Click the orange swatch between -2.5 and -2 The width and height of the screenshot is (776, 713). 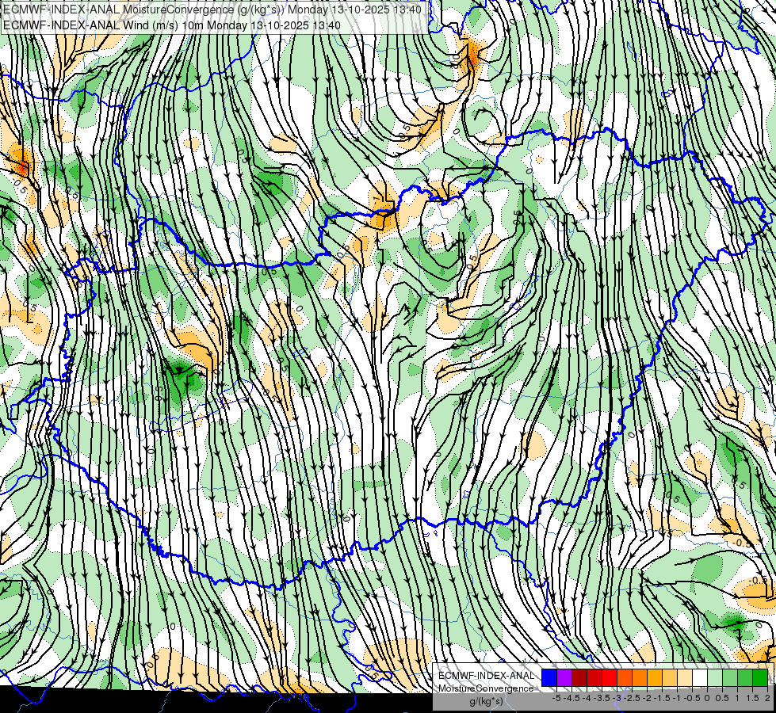pos(640,677)
